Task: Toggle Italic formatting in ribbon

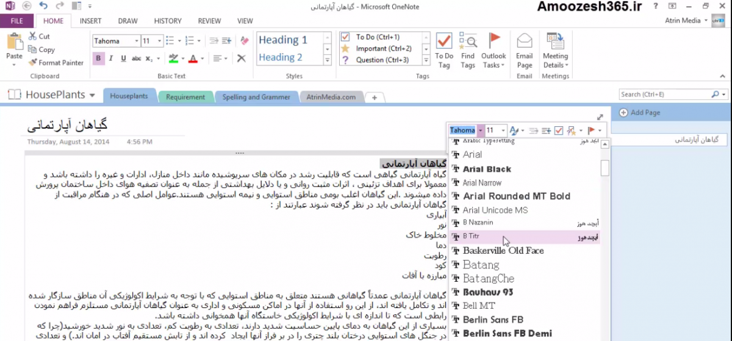Action: pyautogui.click(x=111, y=59)
